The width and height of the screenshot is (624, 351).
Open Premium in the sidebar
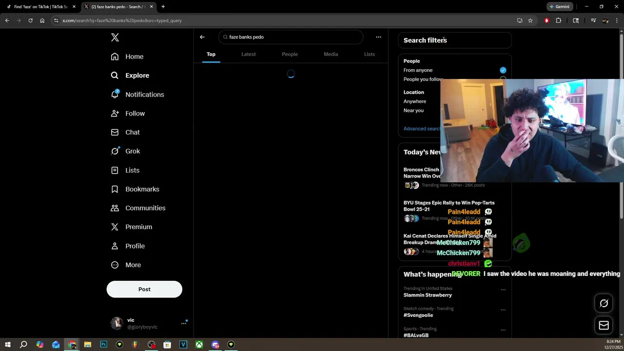[x=131, y=227]
